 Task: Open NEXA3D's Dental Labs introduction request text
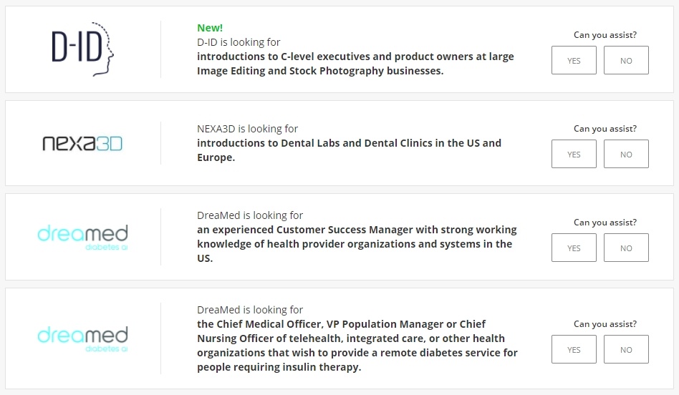349,150
